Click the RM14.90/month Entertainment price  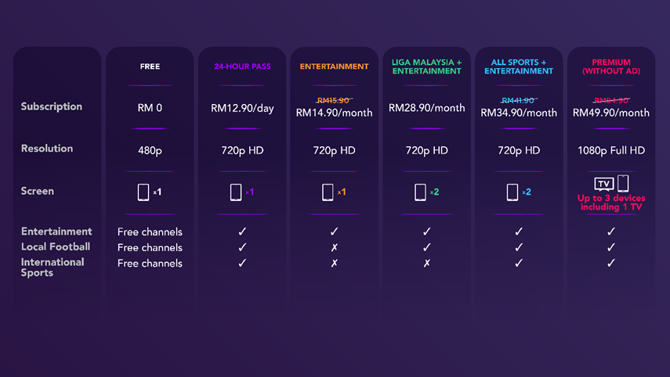coord(334,113)
